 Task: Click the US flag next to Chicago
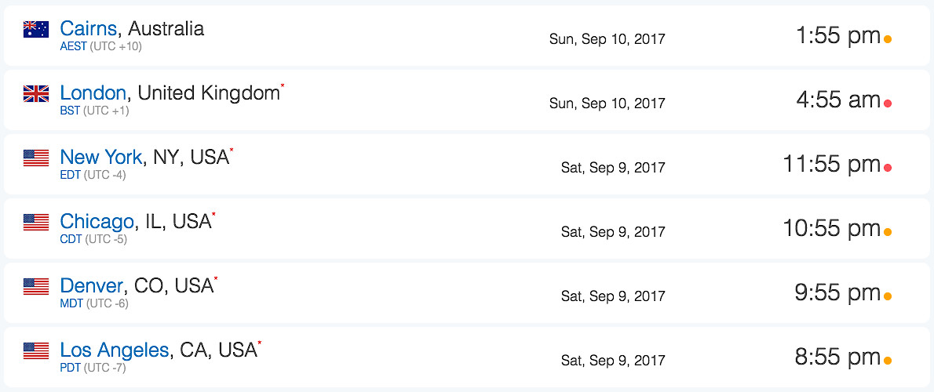[x=36, y=223]
